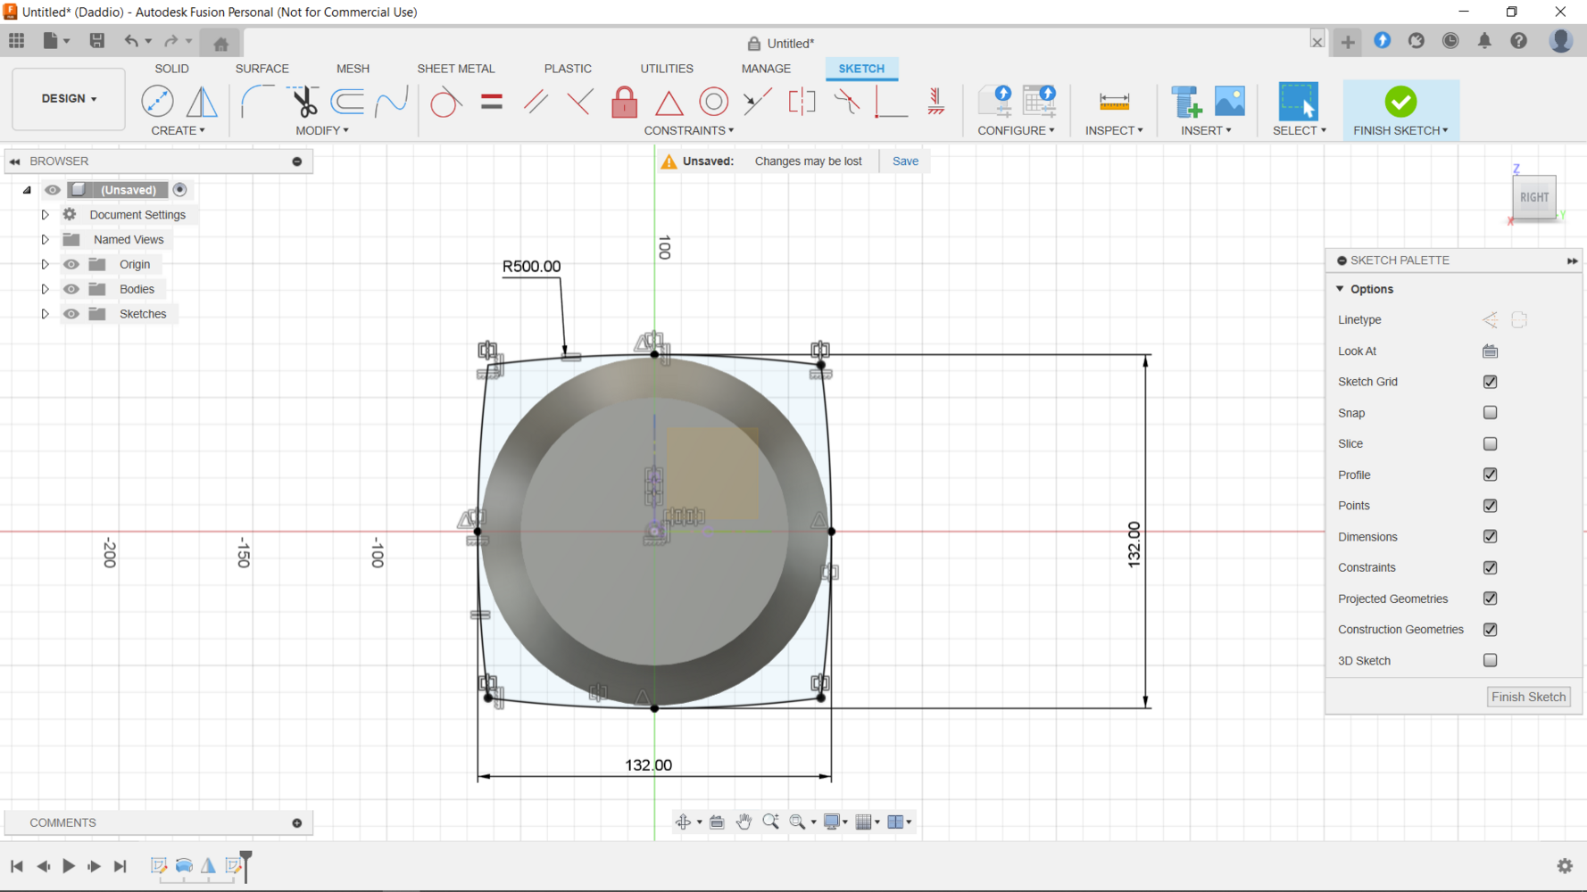This screenshot has height=892, width=1587.
Task: Click the Save disk icon
Action: (96, 40)
